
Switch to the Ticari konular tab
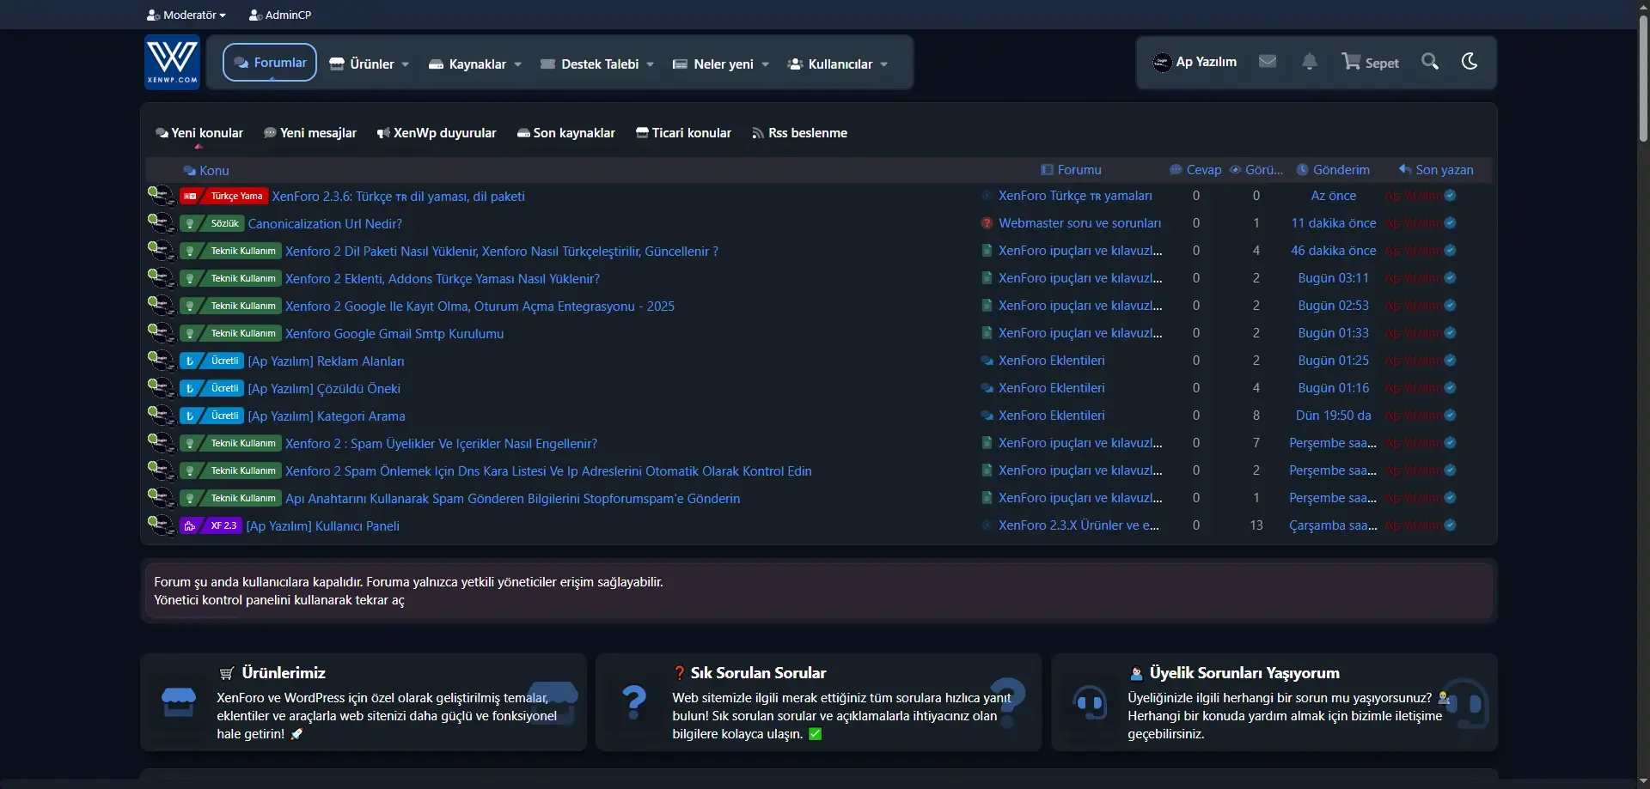coord(684,133)
